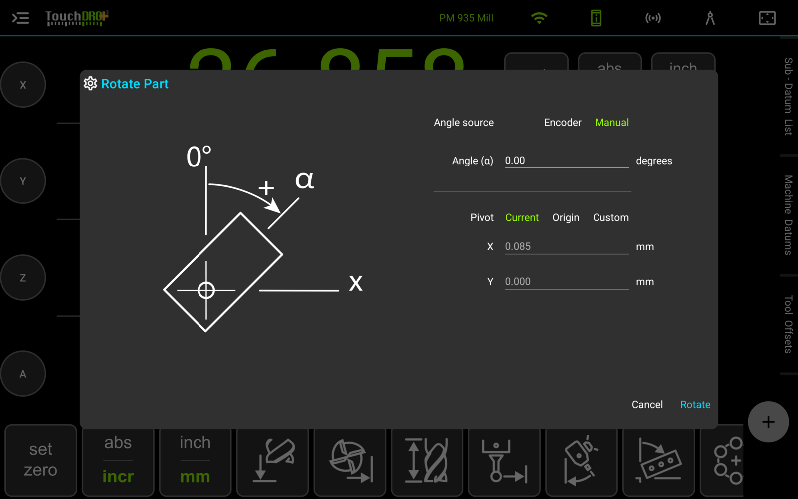Select the Z axis round button
Image resolution: width=798 pixels, height=499 pixels.
23,278
